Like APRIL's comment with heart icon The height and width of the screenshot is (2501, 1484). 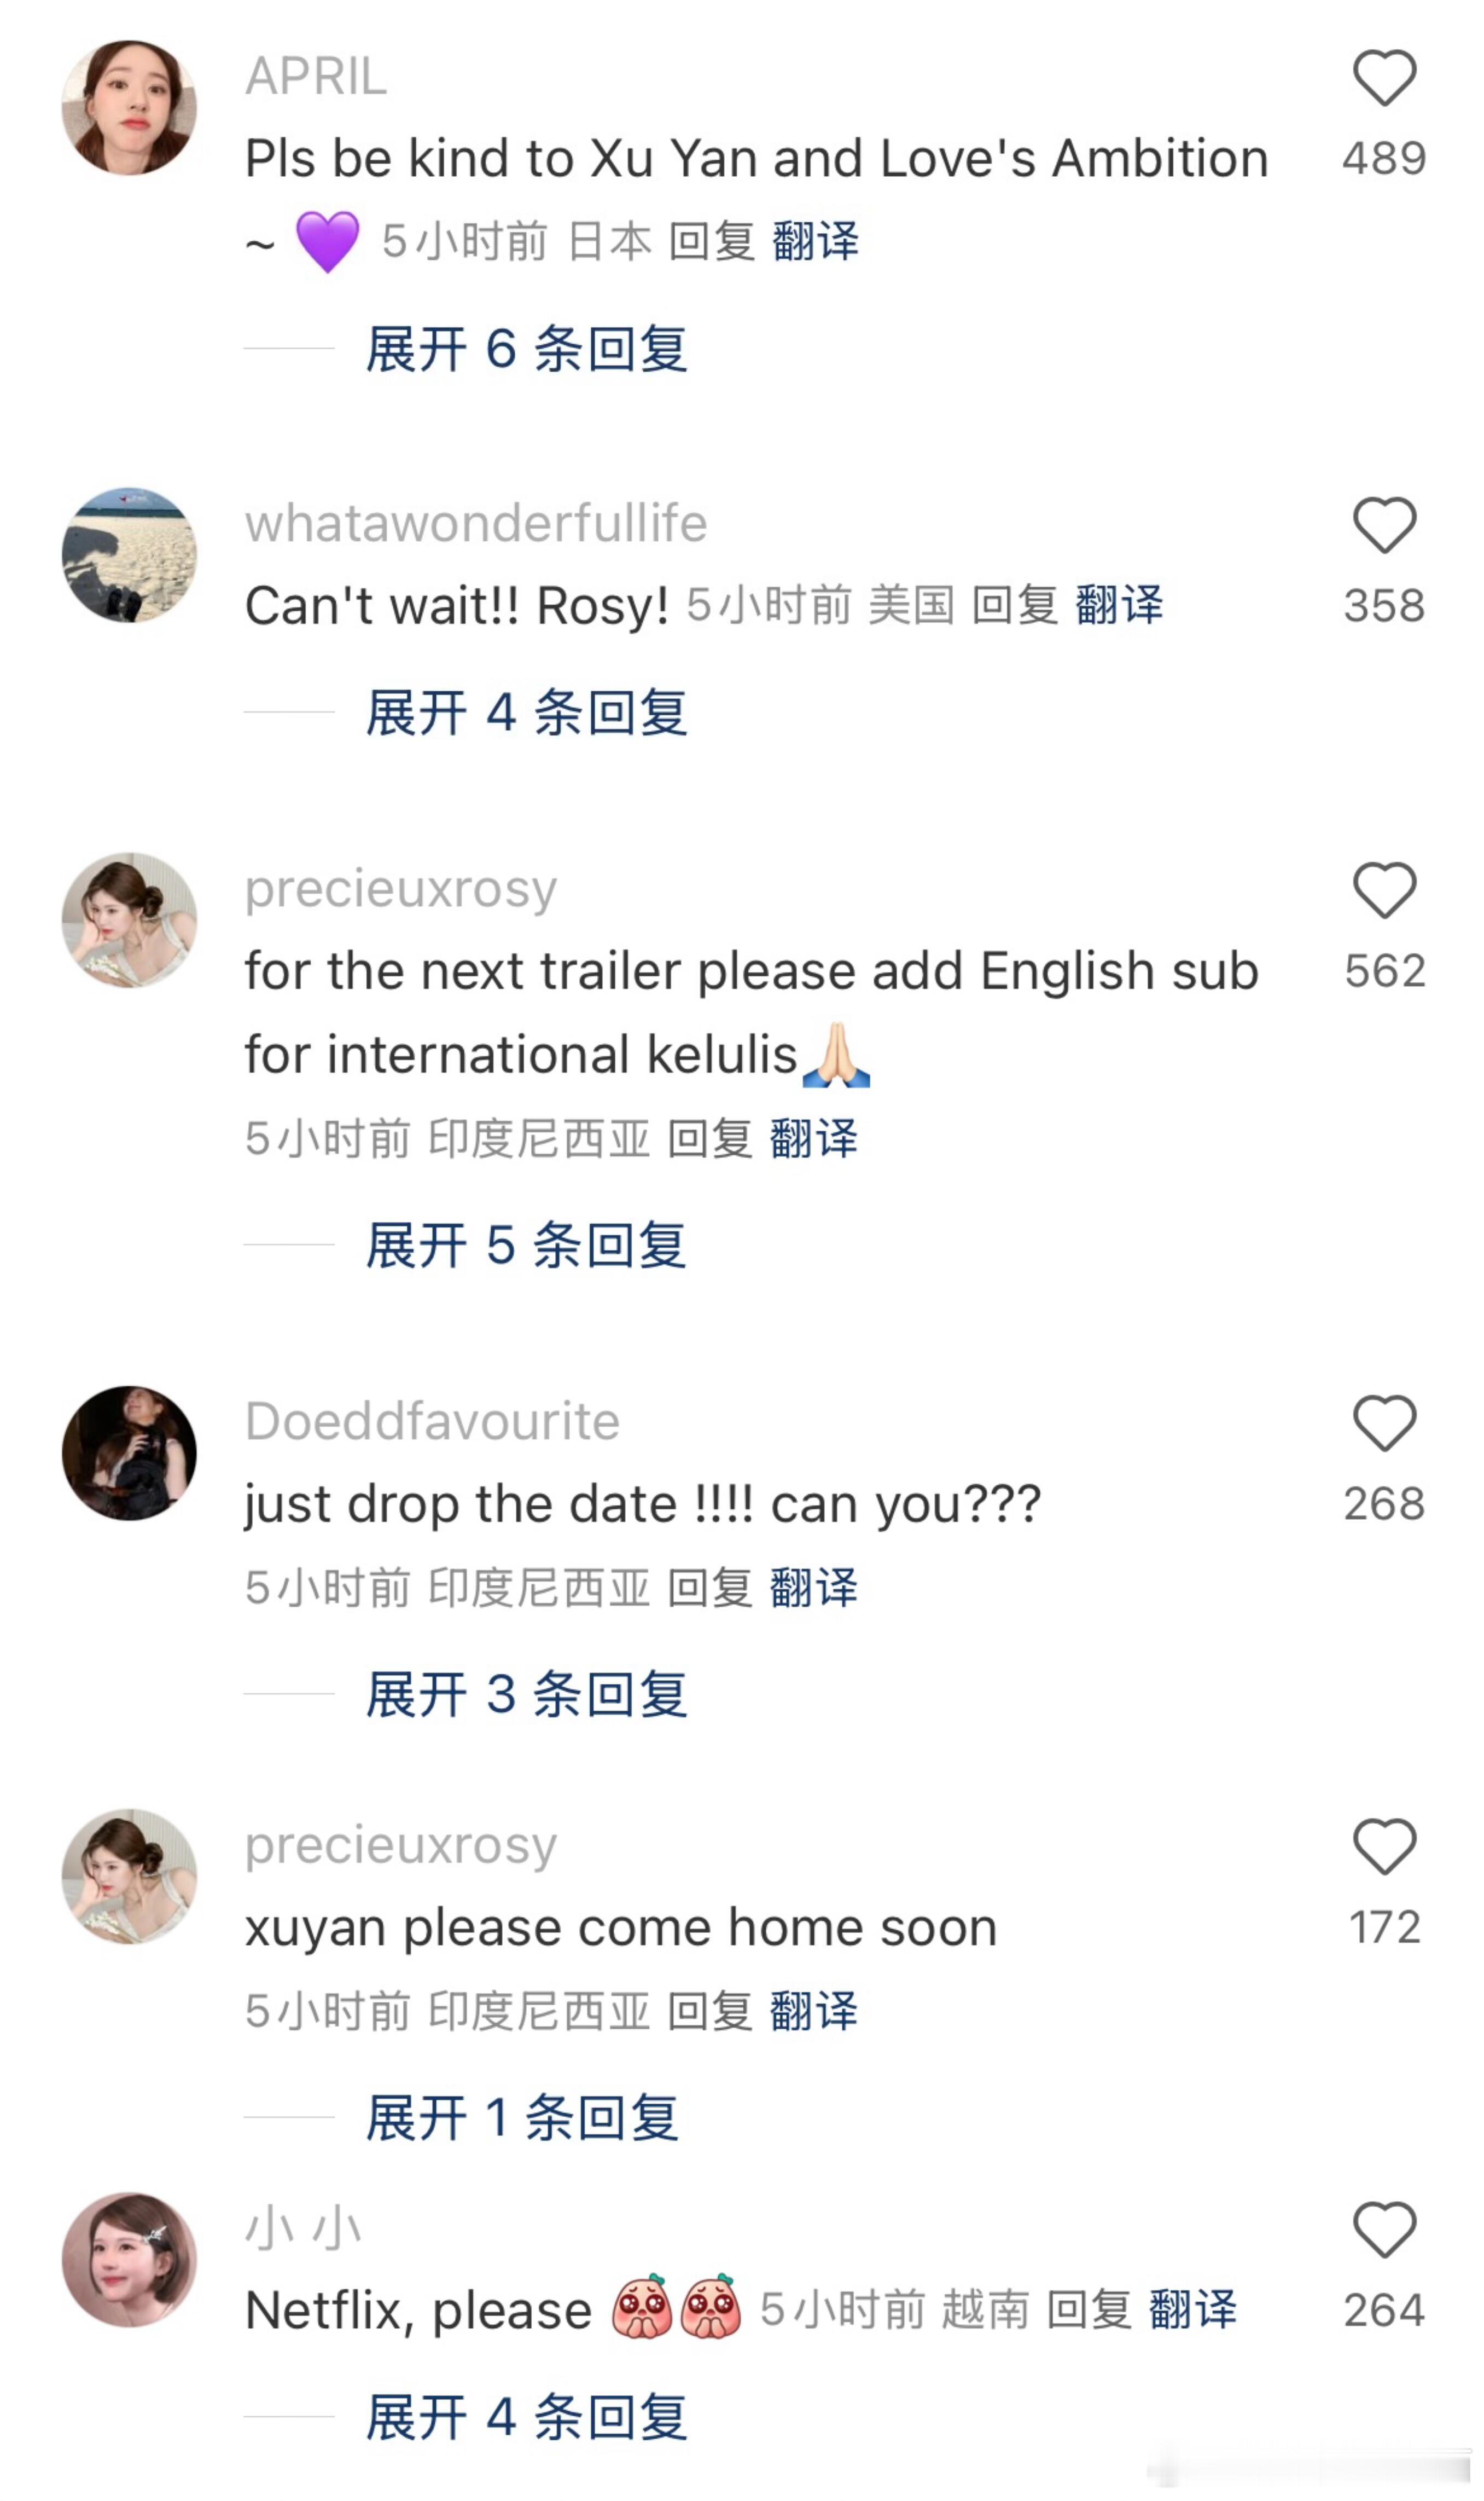pyautogui.click(x=1384, y=78)
